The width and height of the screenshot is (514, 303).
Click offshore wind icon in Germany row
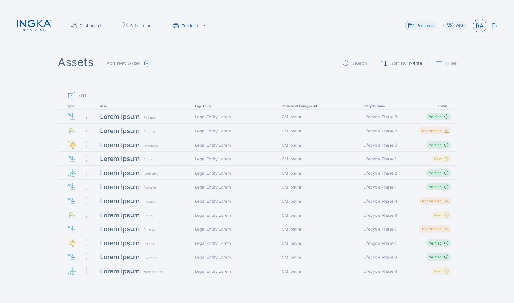(72, 173)
